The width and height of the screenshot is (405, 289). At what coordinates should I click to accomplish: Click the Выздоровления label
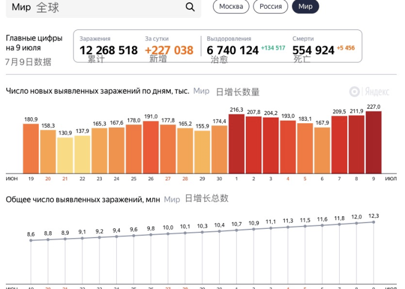[x=229, y=39]
